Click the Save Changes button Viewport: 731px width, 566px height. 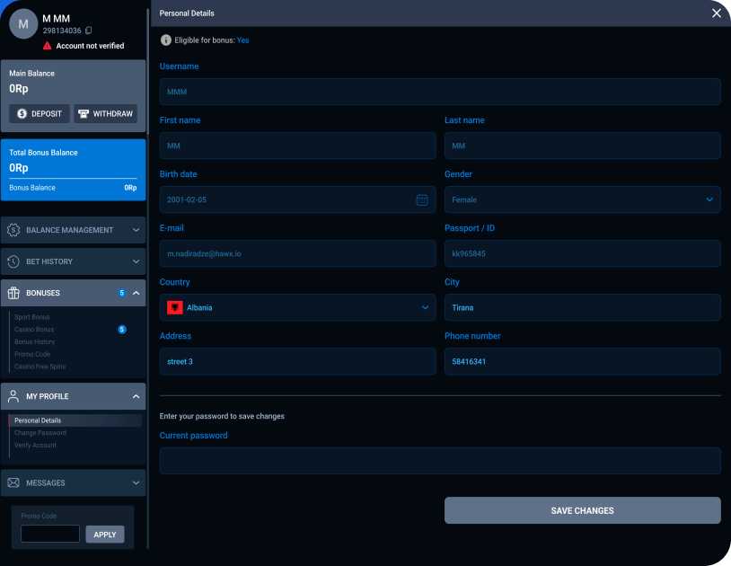[582, 510]
